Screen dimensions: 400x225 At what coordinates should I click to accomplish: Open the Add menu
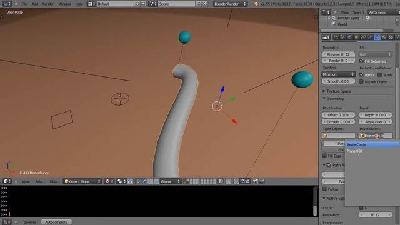(35, 4)
